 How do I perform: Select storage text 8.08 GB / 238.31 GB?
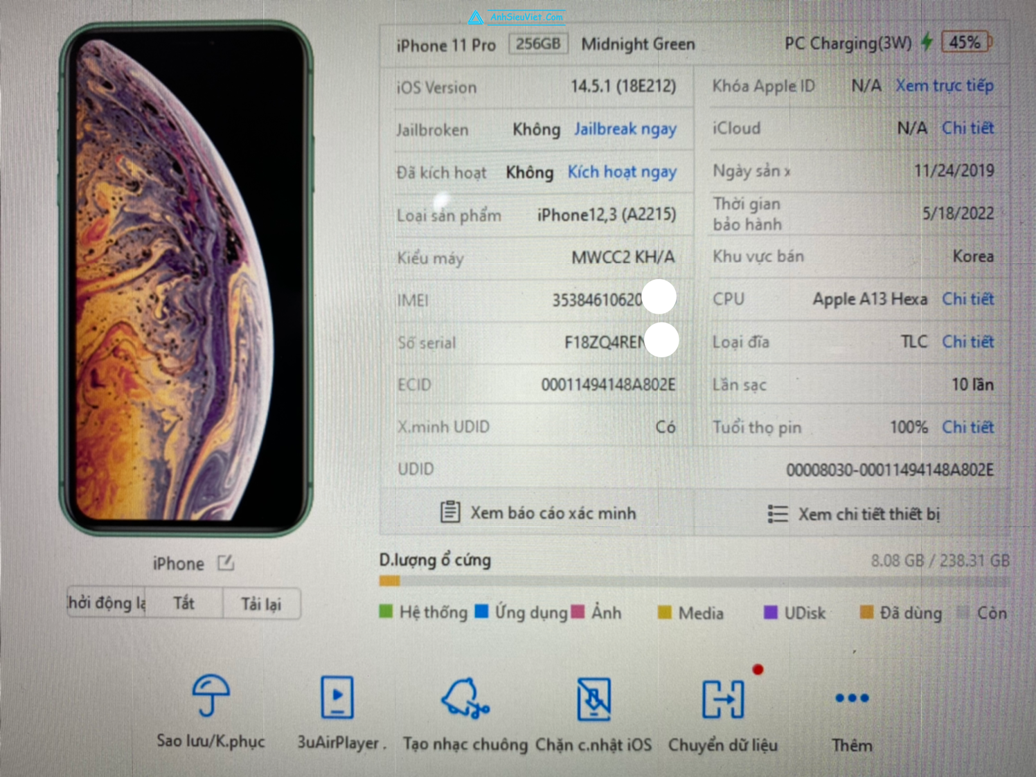940,560
